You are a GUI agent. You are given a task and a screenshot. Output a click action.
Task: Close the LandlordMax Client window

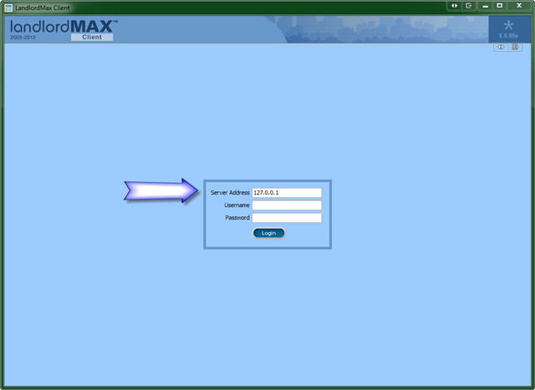[x=519, y=6]
